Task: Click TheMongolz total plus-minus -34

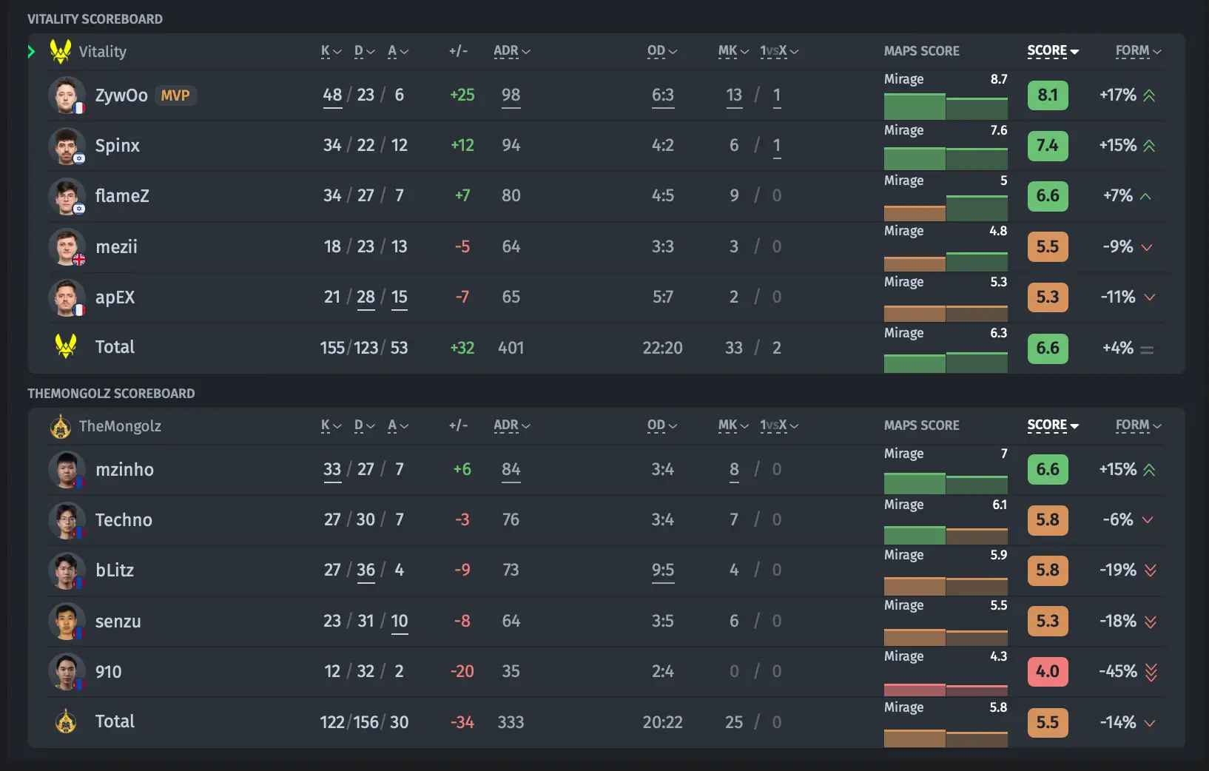Action: pyautogui.click(x=462, y=722)
